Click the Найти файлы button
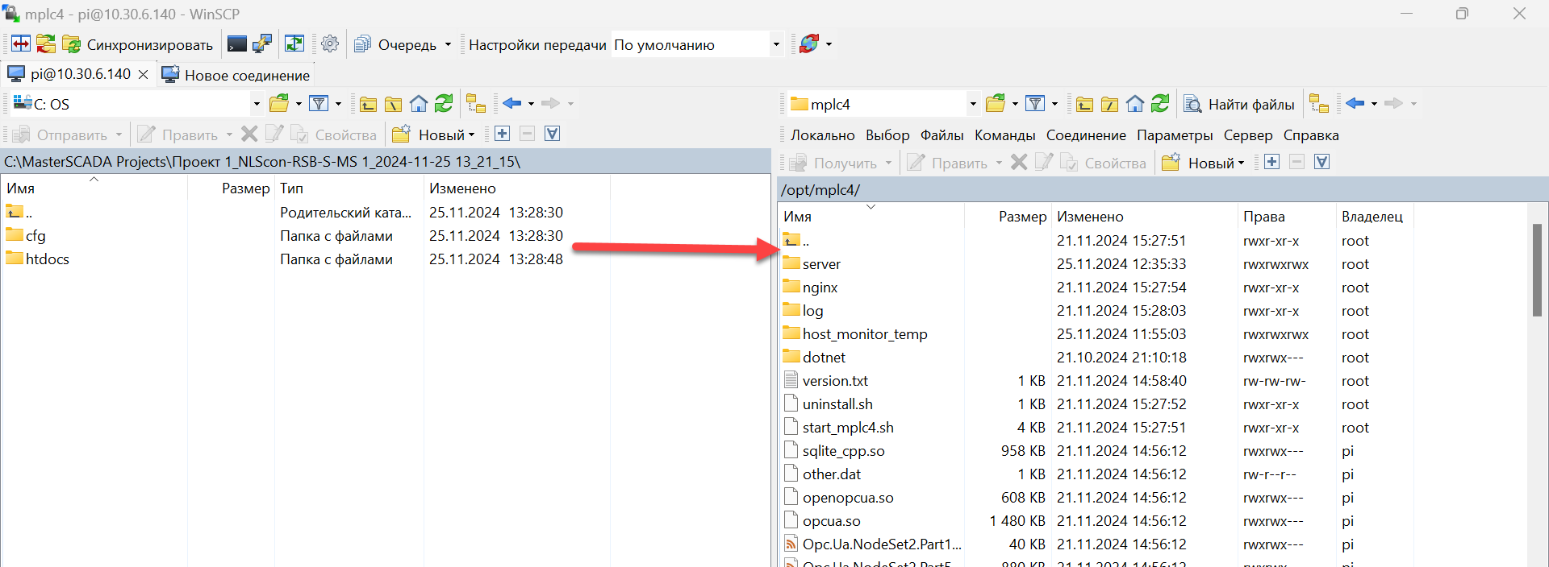 [1239, 104]
